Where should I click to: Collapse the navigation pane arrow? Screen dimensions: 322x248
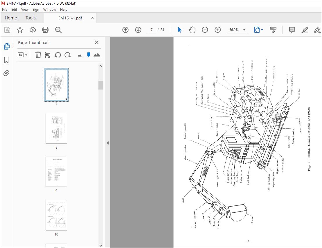(108, 143)
